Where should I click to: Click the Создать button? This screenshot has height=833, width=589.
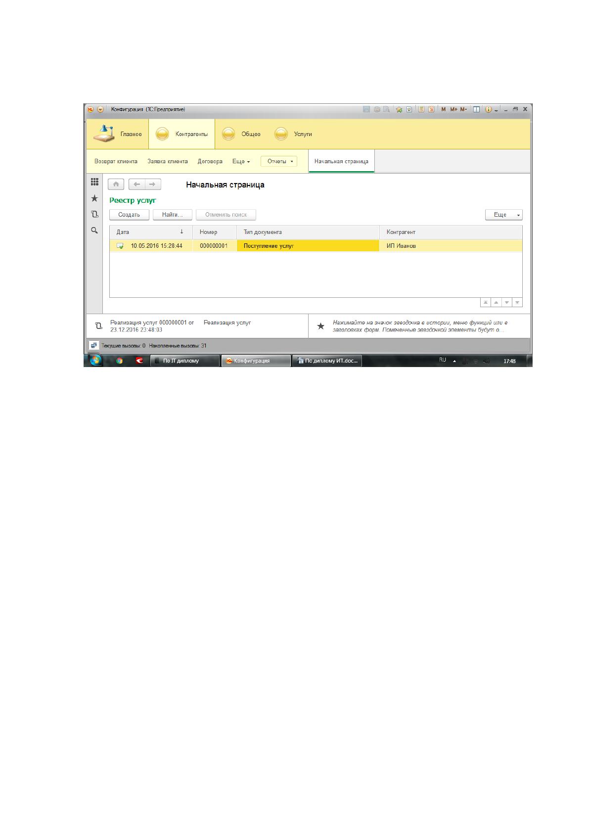click(x=129, y=215)
